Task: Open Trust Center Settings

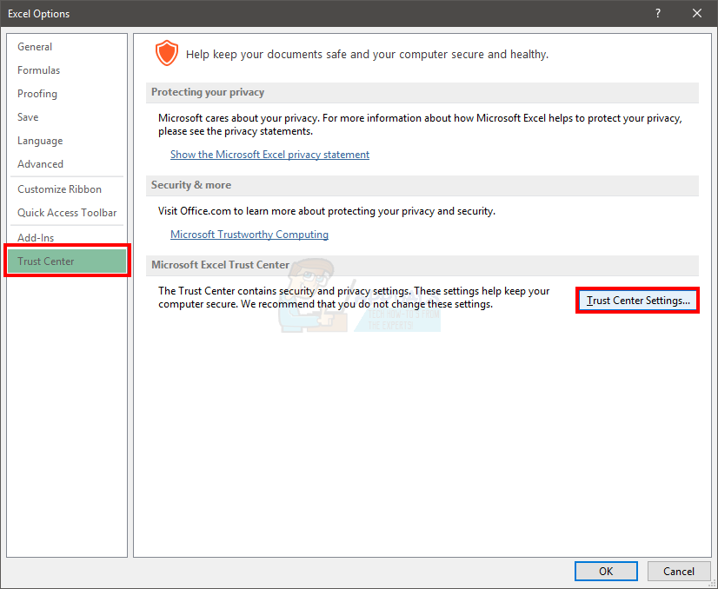Action: (x=638, y=301)
